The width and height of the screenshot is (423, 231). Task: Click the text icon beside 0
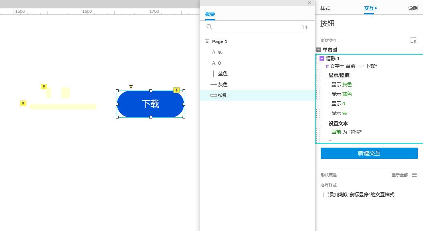click(214, 63)
